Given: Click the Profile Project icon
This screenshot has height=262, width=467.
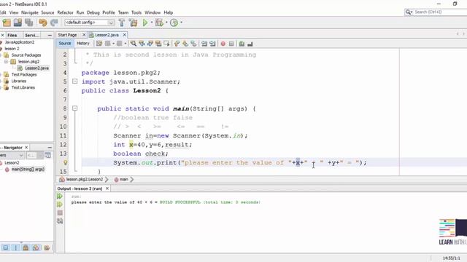Looking at the screenshot, I should point(174,23).
